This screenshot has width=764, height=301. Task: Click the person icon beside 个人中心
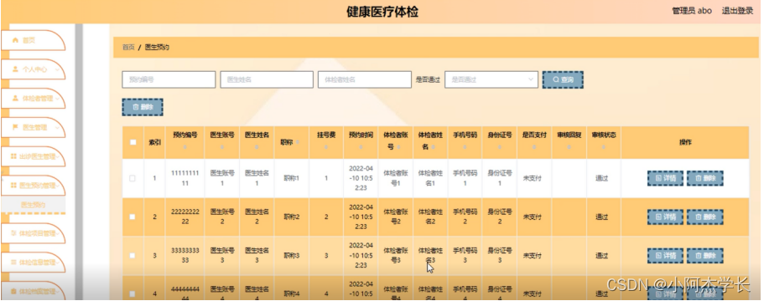point(15,69)
